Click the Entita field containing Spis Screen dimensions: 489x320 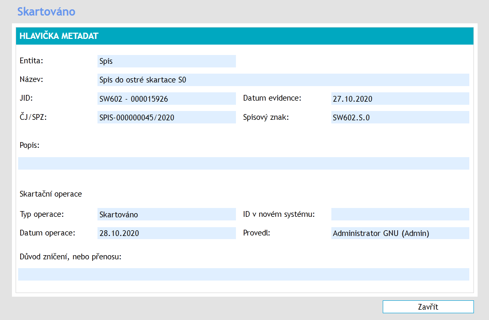point(166,61)
